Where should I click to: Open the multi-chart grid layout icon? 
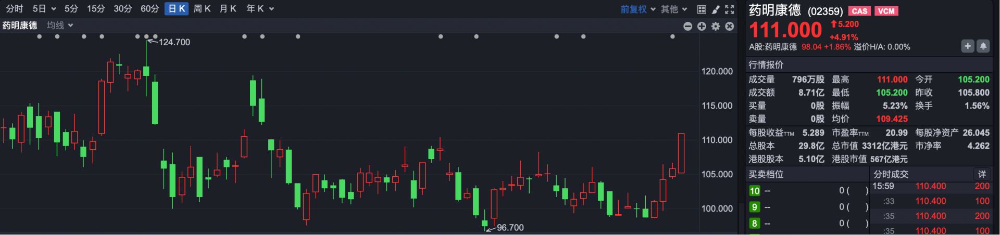coord(702,9)
